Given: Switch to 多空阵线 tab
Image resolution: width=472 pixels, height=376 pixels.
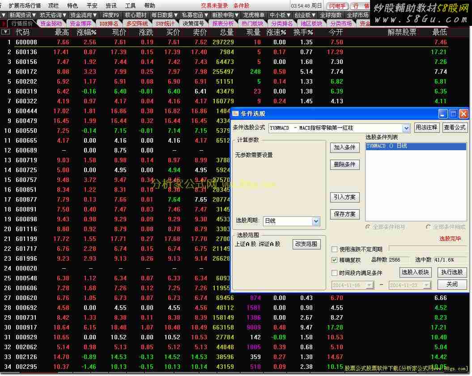Looking at the screenshot, I should point(137,23).
